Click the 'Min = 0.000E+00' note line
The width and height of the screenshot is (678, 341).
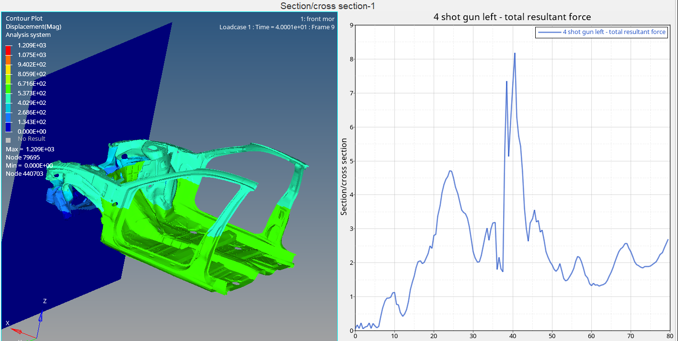click(29, 166)
